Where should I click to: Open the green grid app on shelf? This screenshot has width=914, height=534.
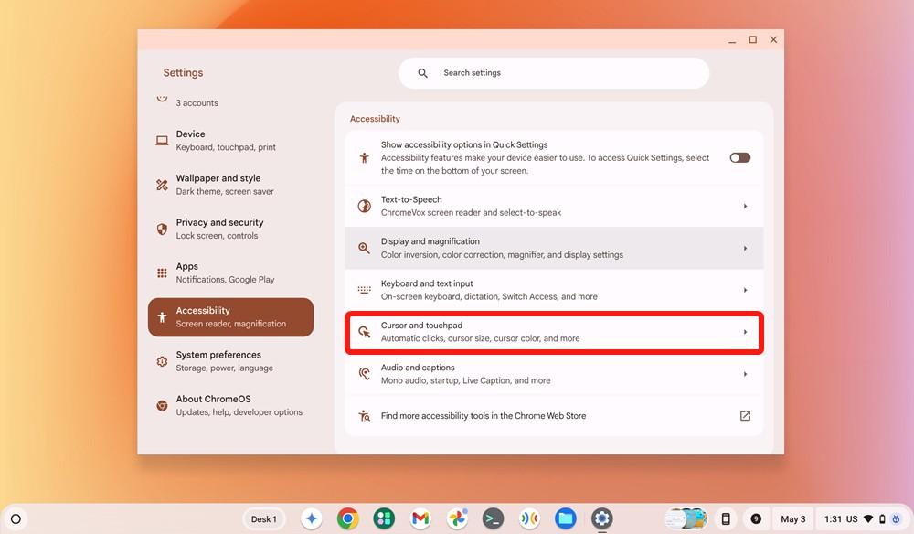[384, 518]
